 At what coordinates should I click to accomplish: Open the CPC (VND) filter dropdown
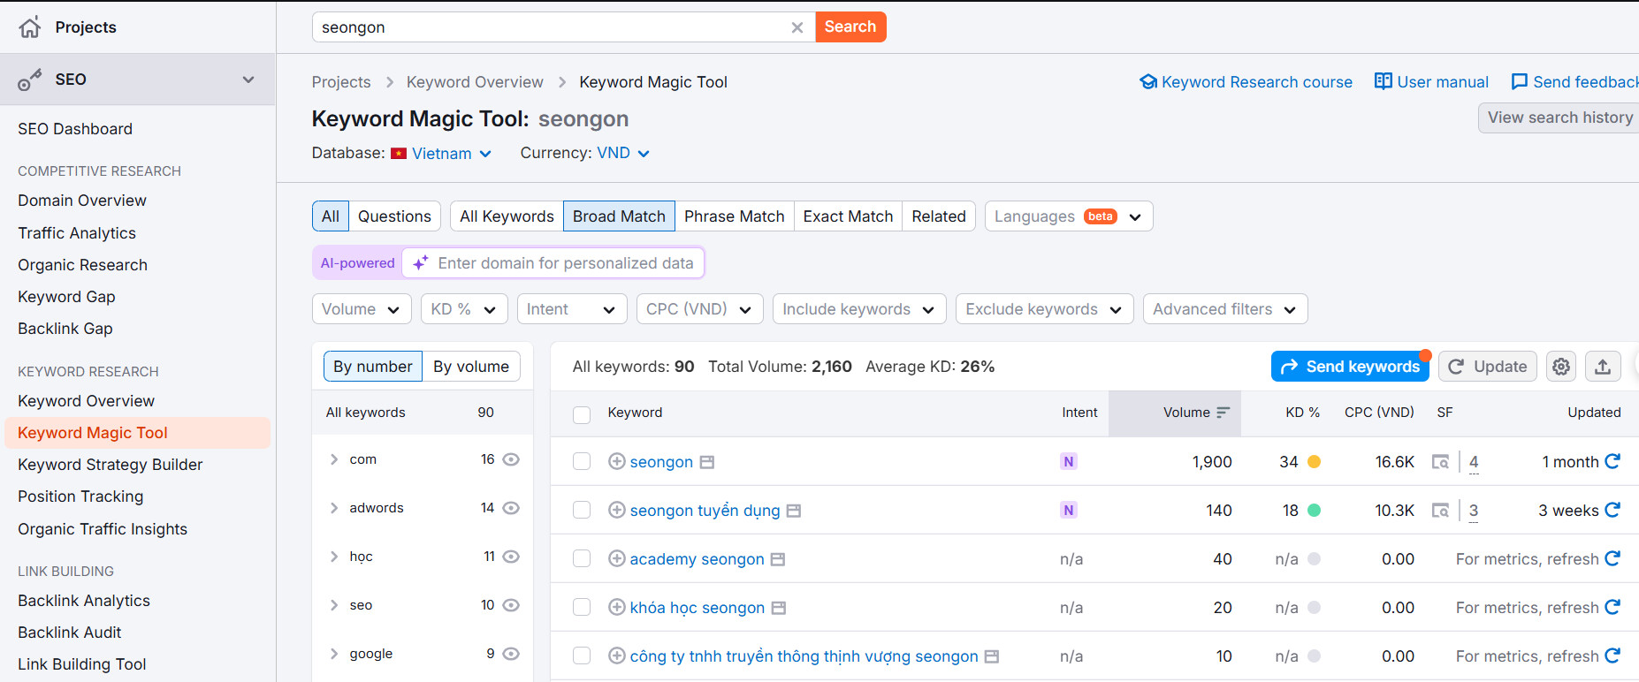click(x=700, y=309)
